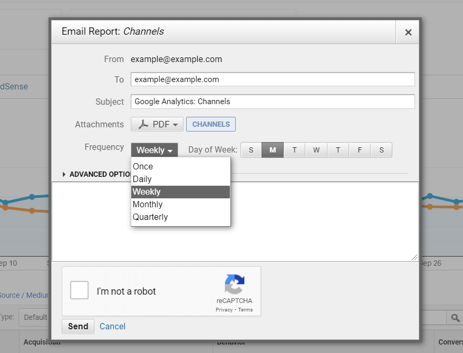Click the To email address field
The height and width of the screenshot is (353, 463).
[x=273, y=79]
